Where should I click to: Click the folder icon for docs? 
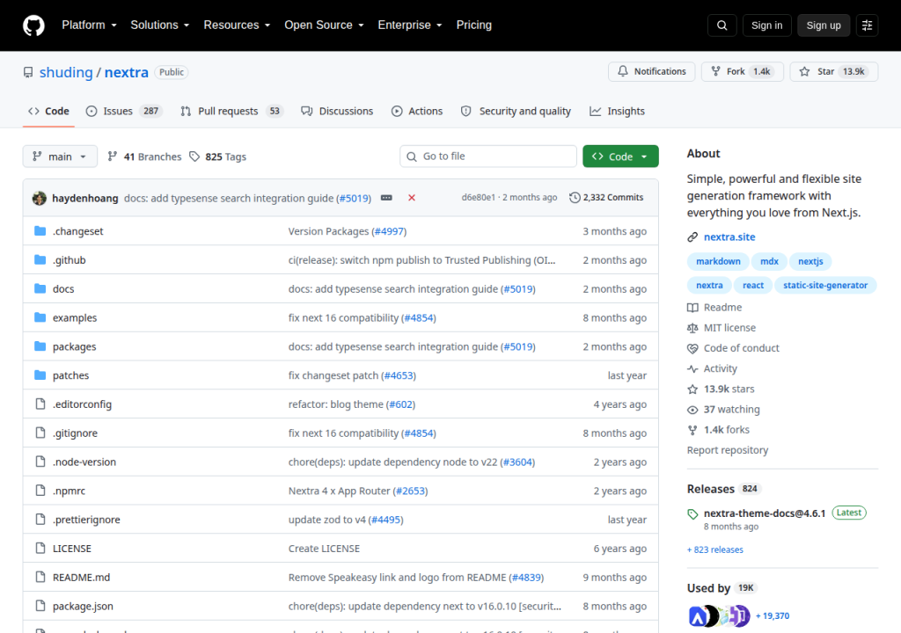[40, 288]
